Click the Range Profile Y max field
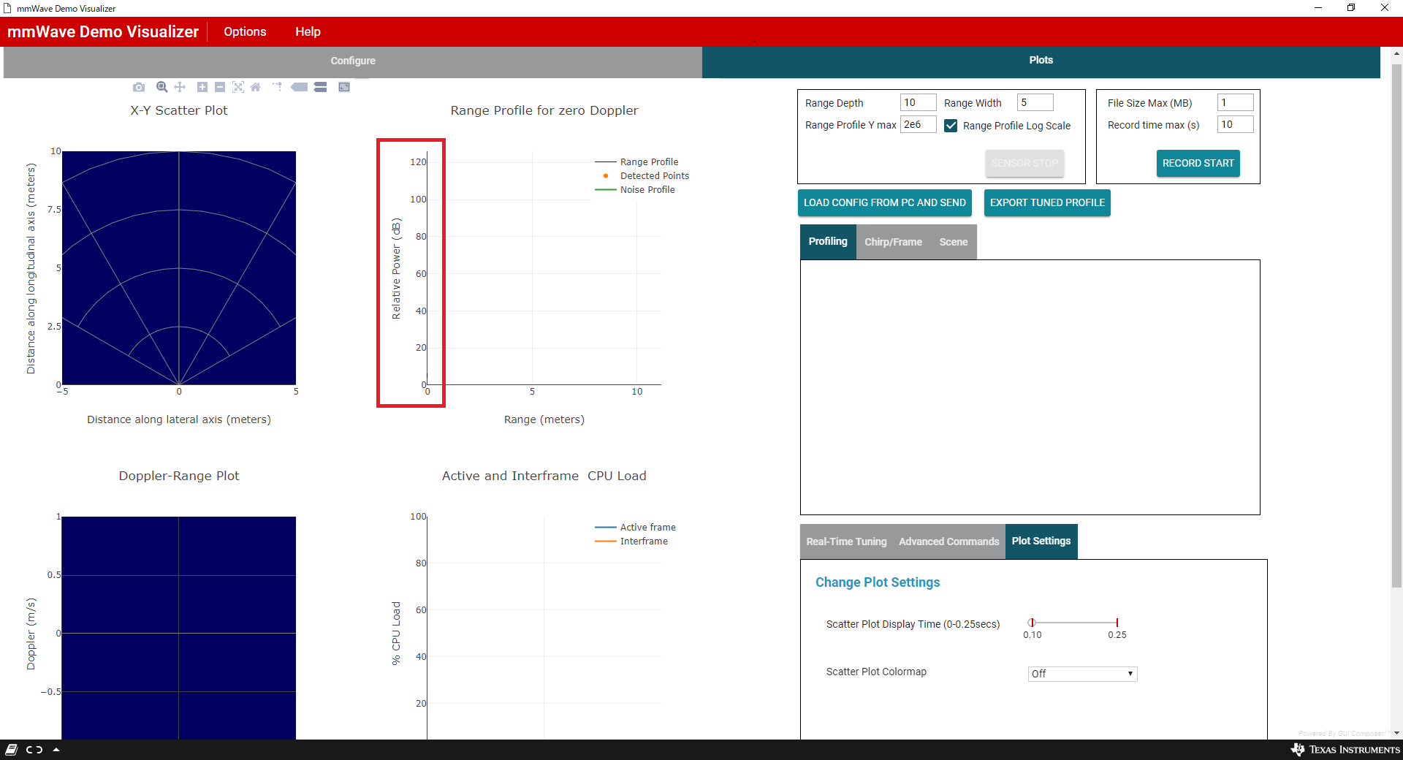Screen dimensions: 1403x760 pos(919,124)
